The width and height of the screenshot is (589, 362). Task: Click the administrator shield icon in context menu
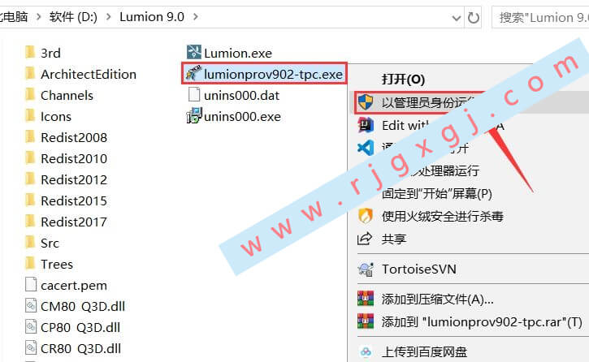point(365,102)
